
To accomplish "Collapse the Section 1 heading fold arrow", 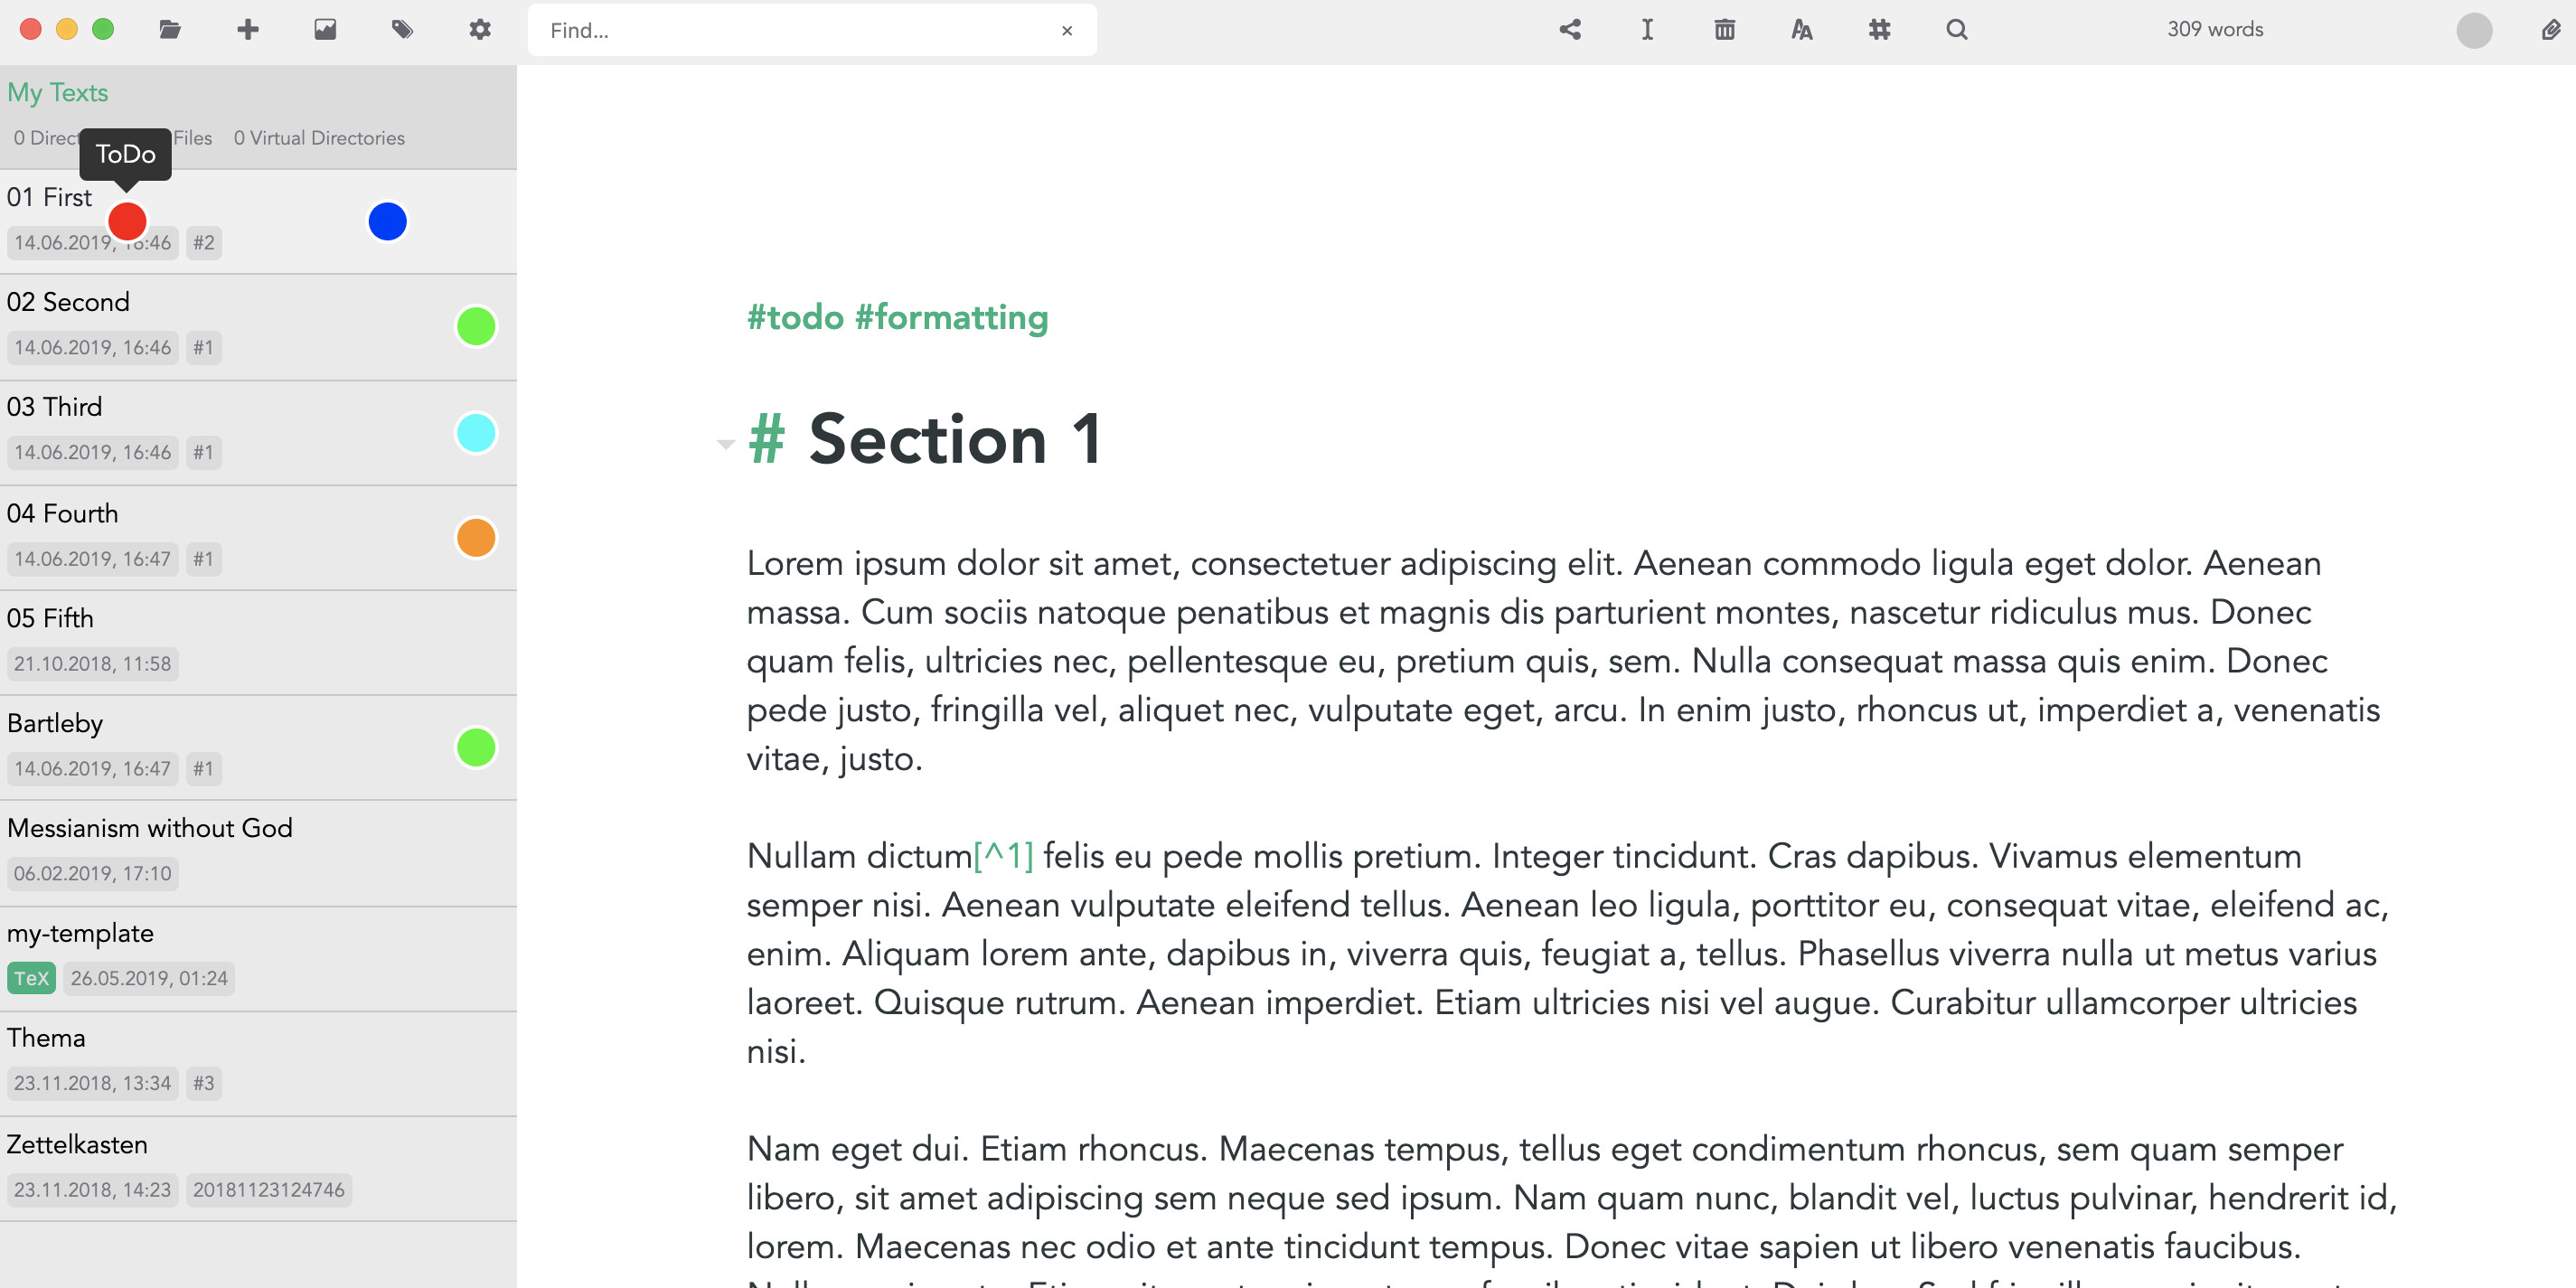I will click(726, 443).
